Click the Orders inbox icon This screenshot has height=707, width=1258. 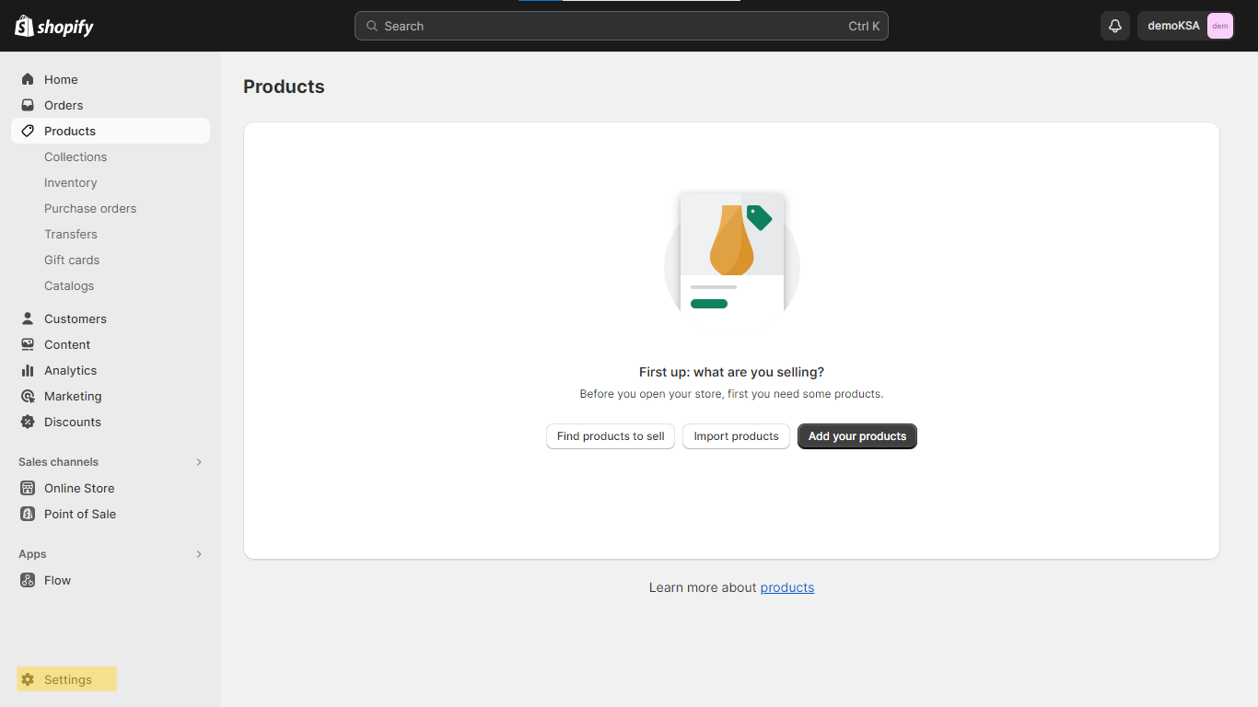28,105
